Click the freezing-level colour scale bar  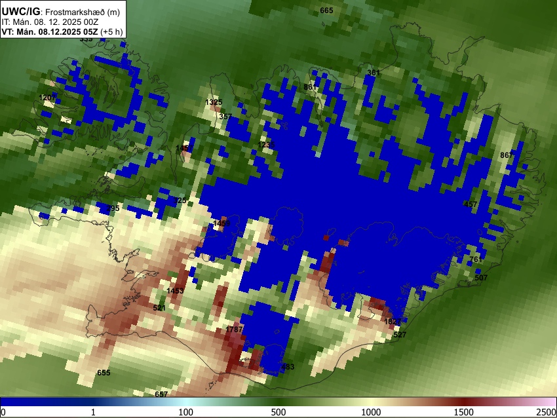click(x=278, y=402)
